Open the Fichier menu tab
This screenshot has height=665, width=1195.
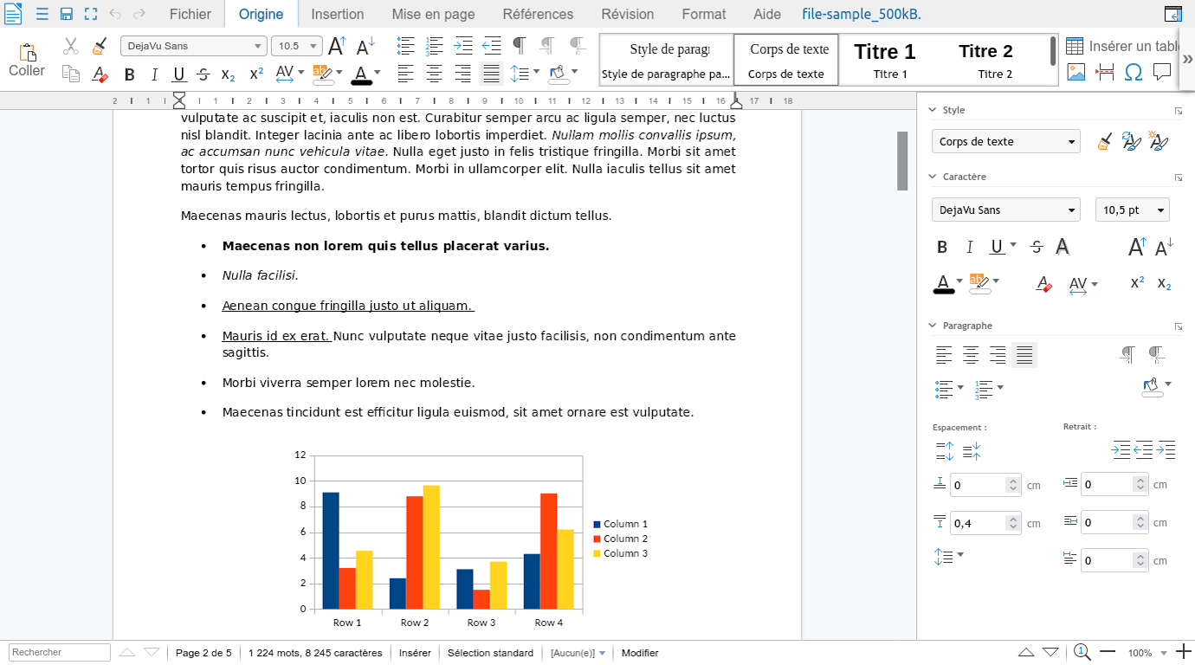(190, 14)
